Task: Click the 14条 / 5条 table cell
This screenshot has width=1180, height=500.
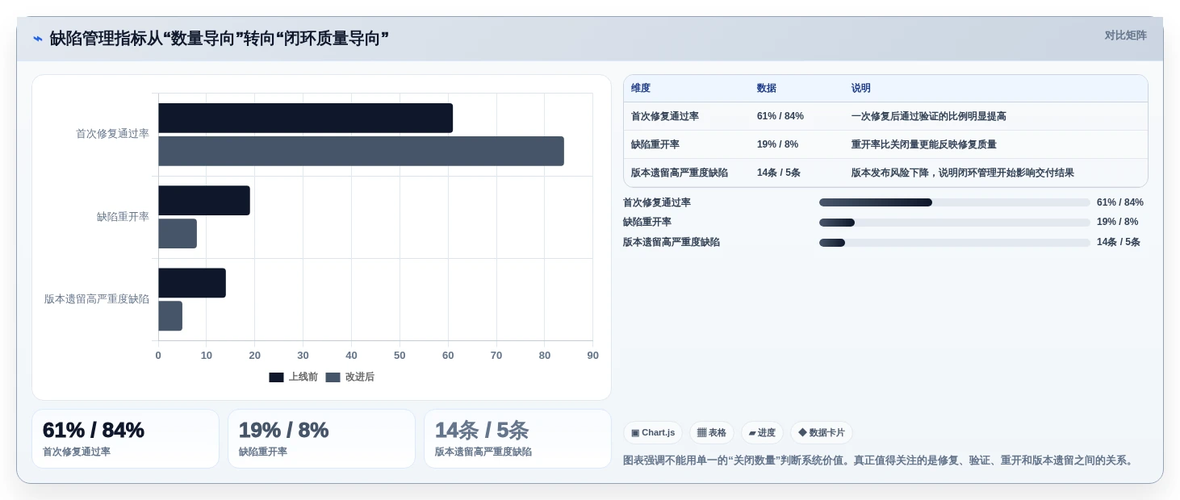Action: pyautogui.click(x=779, y=173)
